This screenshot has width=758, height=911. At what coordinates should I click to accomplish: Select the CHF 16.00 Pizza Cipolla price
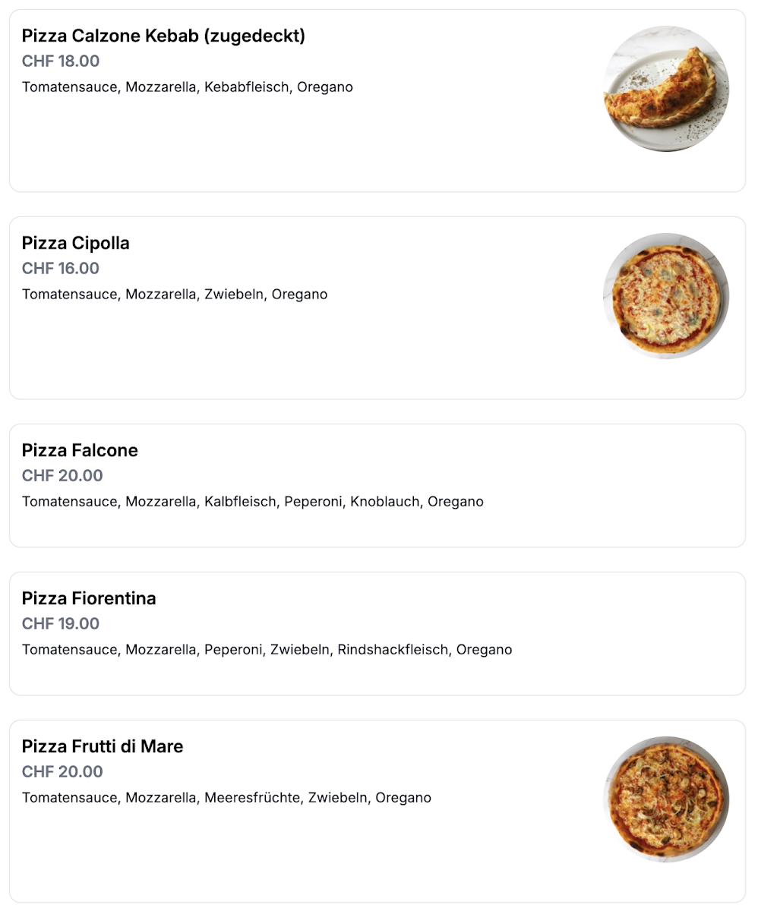pos(61,269)
